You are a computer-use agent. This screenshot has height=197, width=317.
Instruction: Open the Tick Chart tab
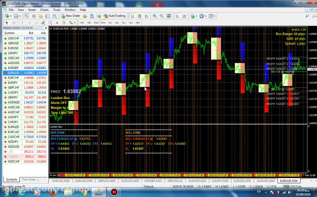click(29, 180)
